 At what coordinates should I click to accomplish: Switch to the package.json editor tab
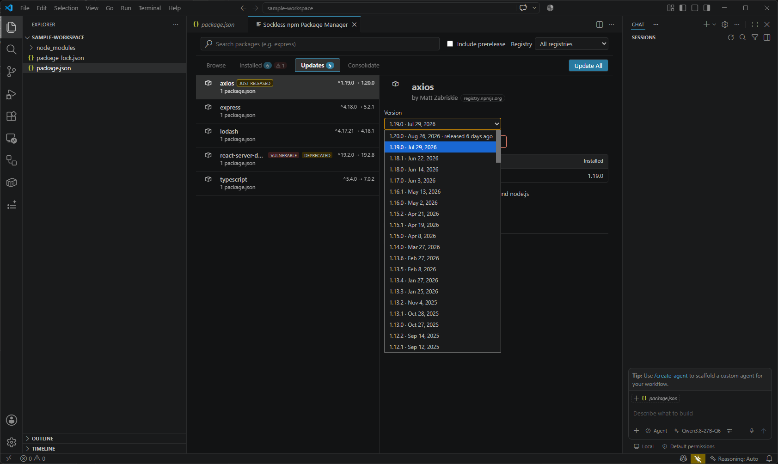click(218, 24)
